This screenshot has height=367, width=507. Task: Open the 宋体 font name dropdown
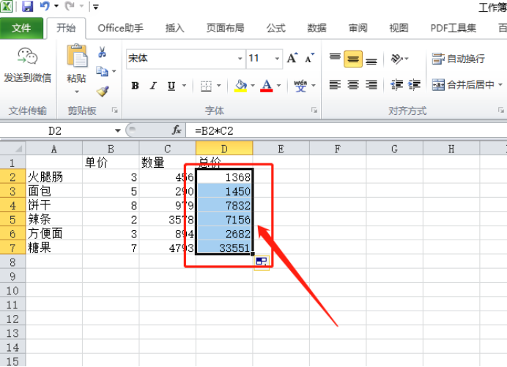tap(240, 59)
